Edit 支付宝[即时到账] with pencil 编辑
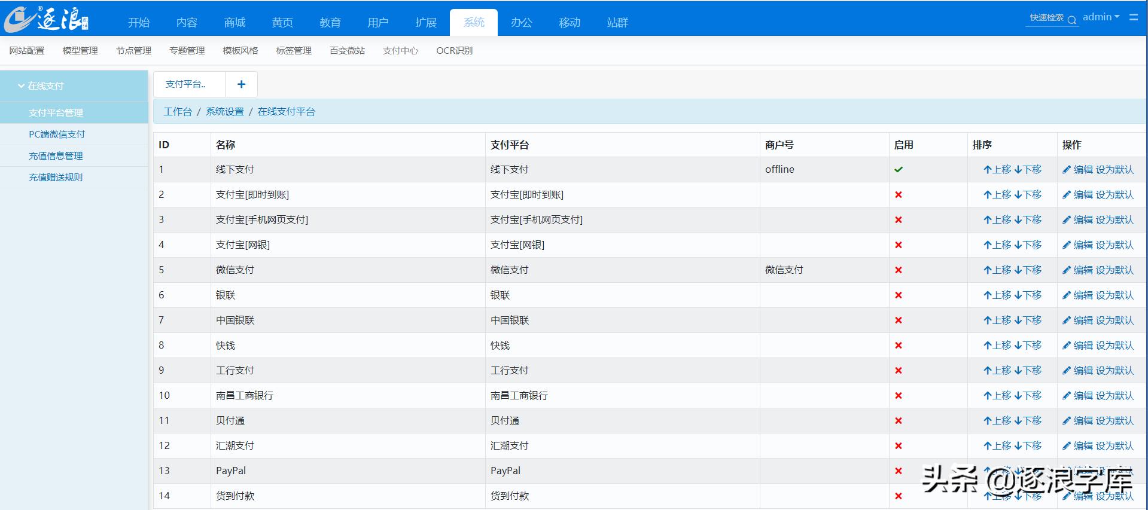 (1077, 195)
